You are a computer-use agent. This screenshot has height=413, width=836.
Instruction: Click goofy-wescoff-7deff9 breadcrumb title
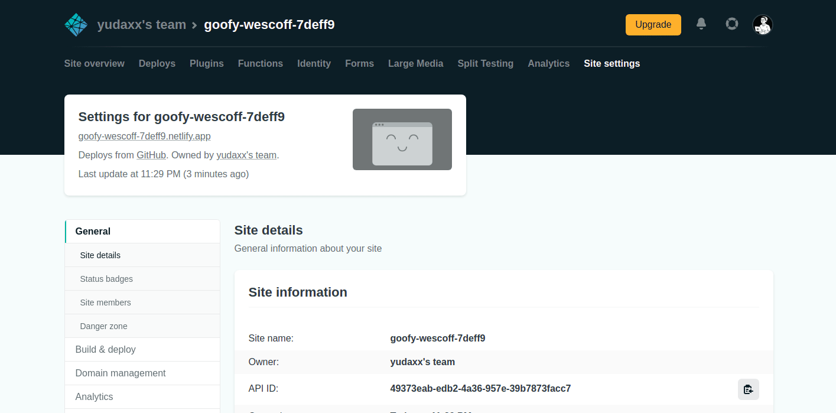269,25
